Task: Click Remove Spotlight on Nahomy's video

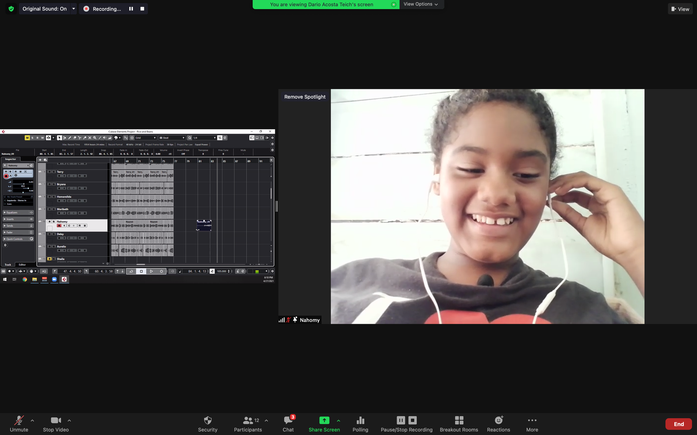Action: tap(305, 97)
